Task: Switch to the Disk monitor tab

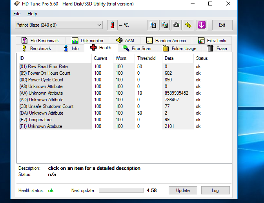Action: click(88, 40)
